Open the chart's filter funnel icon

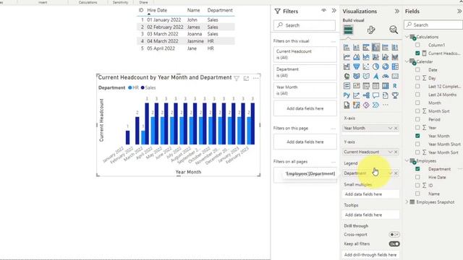[x=237, y=79]
